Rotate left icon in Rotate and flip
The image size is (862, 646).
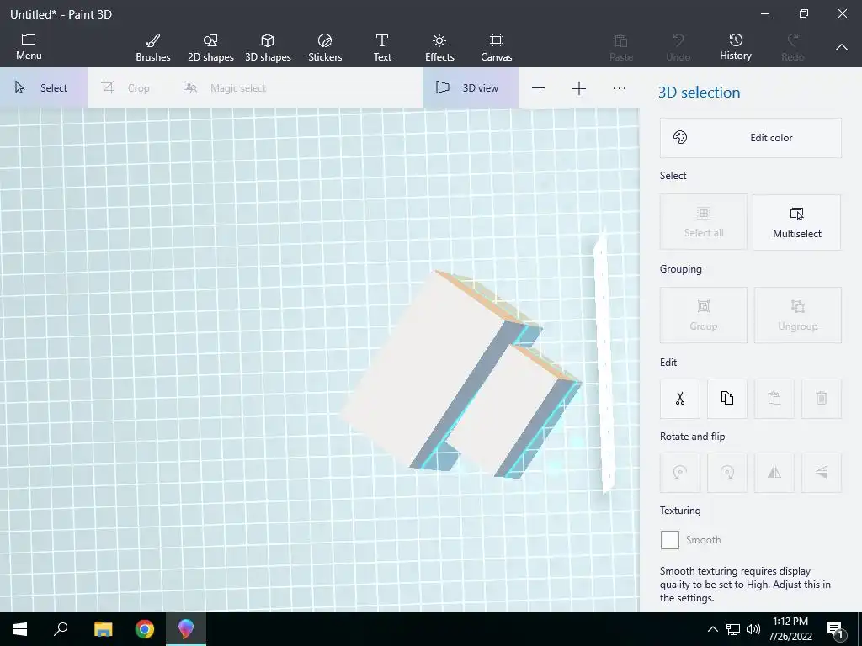click(x=680, y=473)
